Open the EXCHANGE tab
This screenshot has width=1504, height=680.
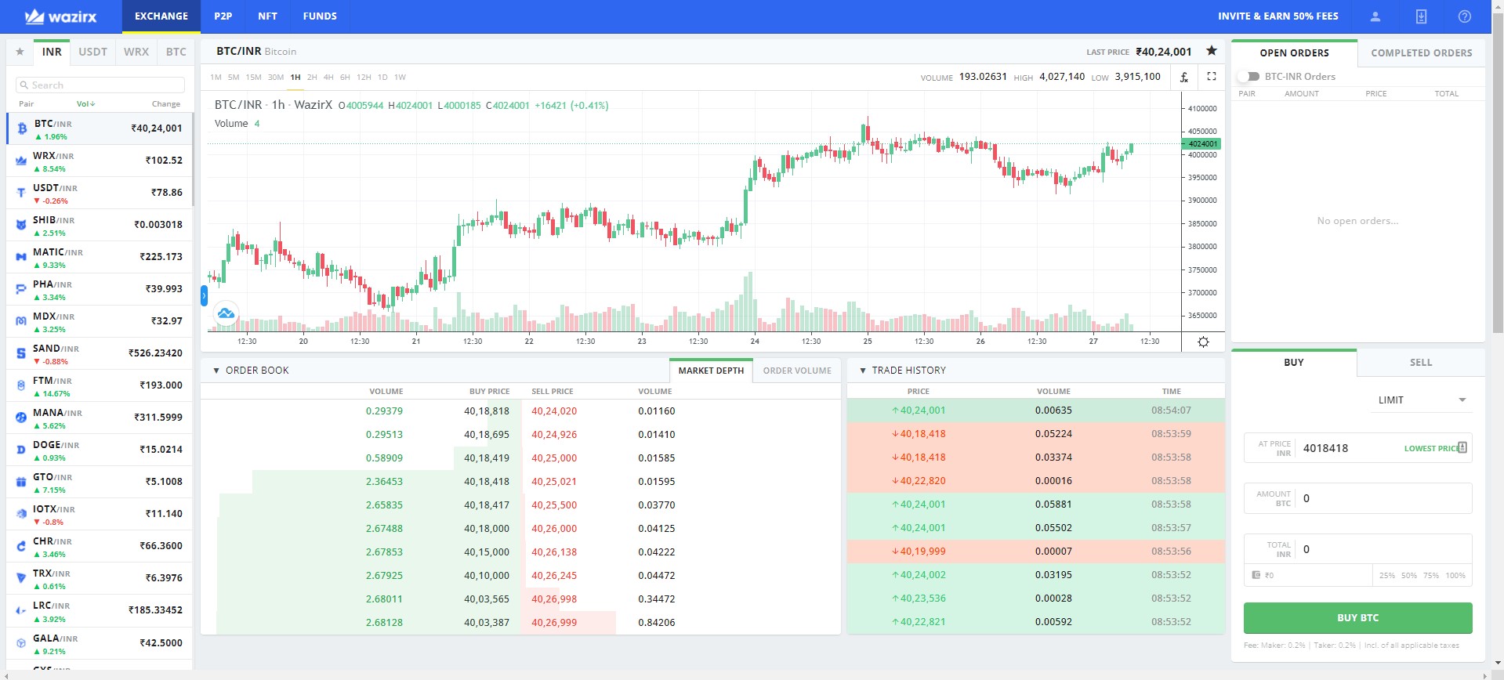point(161,16)
